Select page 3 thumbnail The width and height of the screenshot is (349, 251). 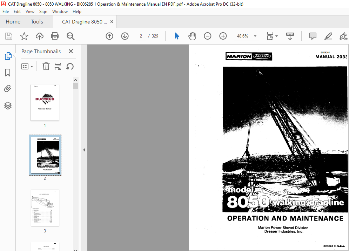[x=45, y=208]
